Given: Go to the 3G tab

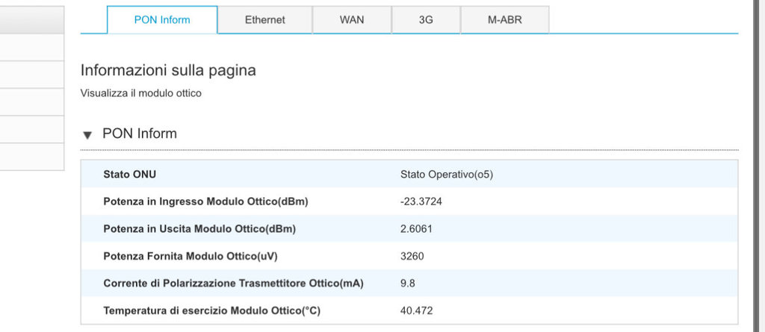Looking at the screenshot, I should 426,20.
